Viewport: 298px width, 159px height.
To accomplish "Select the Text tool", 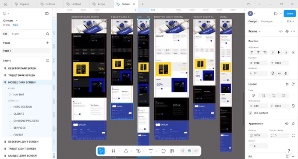I will point(151,151).
